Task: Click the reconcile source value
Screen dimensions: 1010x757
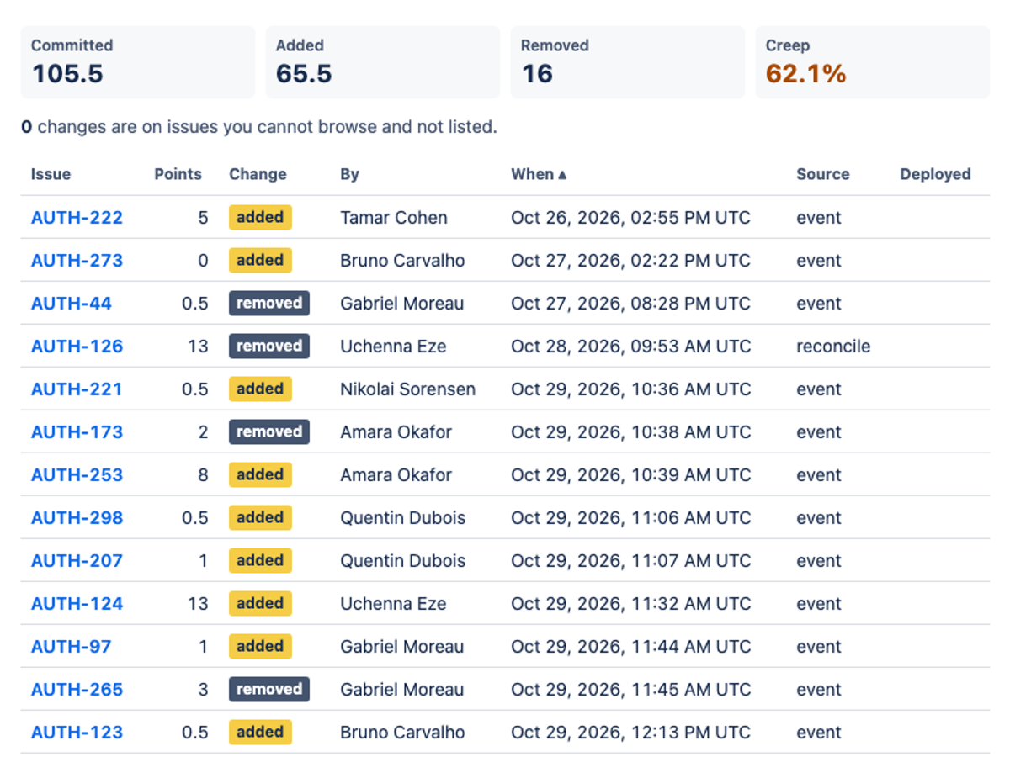Action: (x=833, y=347)
